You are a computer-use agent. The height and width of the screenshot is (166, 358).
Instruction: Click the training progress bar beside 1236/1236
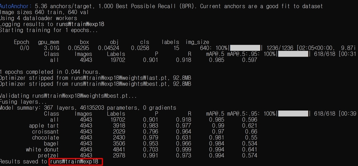coord(245,48)
